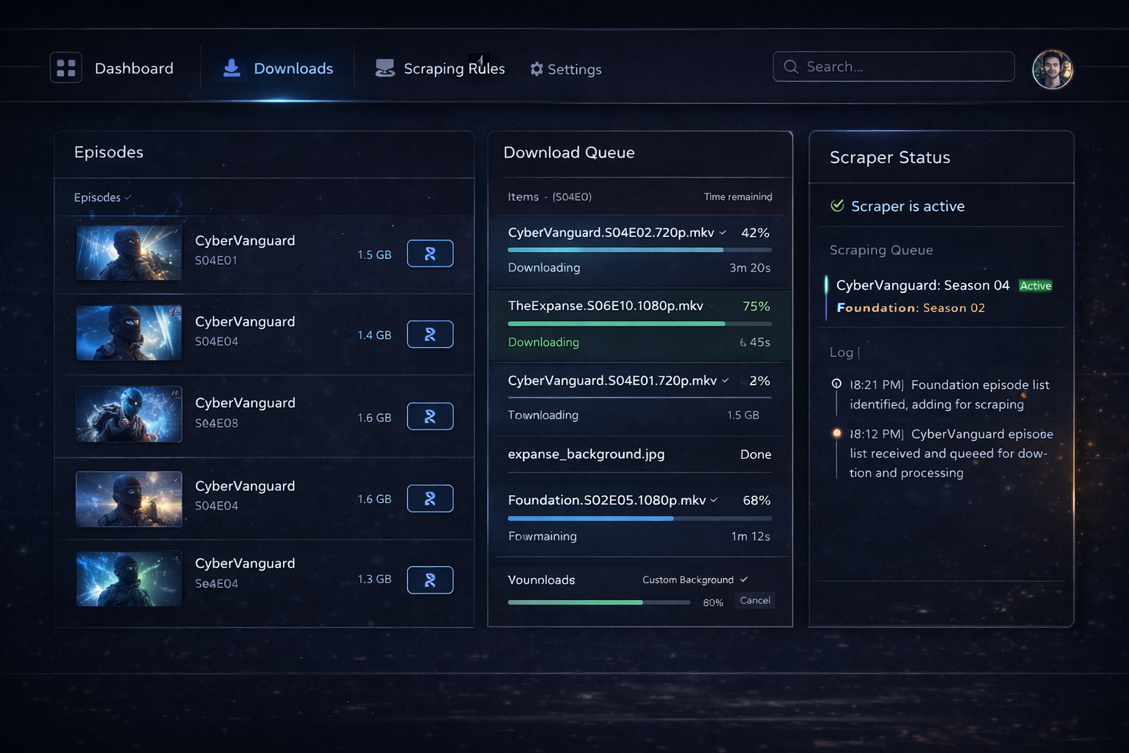The height and width of the screenshot is (753, 1129).
Task: Expand Foundation.S02E05.1080p.mkv chevron
Action: point(714,500)
